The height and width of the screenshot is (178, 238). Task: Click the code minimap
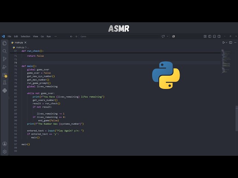[x=226, y=61]
